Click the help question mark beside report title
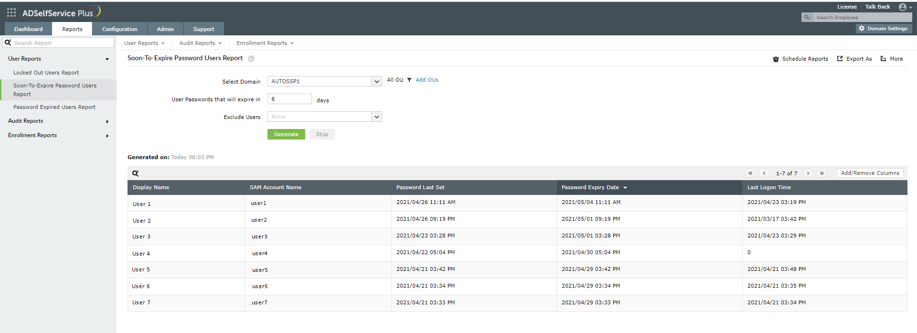Viewport: 917px width, 333px height. pyautogui.click(x=251, y=59)
